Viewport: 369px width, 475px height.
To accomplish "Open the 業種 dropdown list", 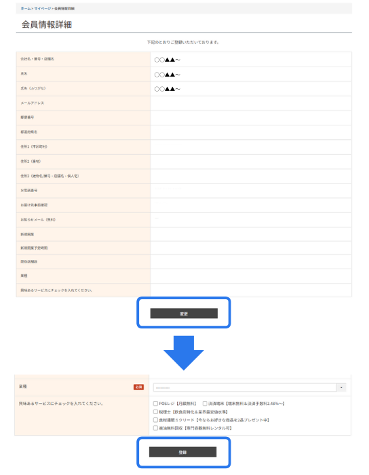I will pos(250,387).
